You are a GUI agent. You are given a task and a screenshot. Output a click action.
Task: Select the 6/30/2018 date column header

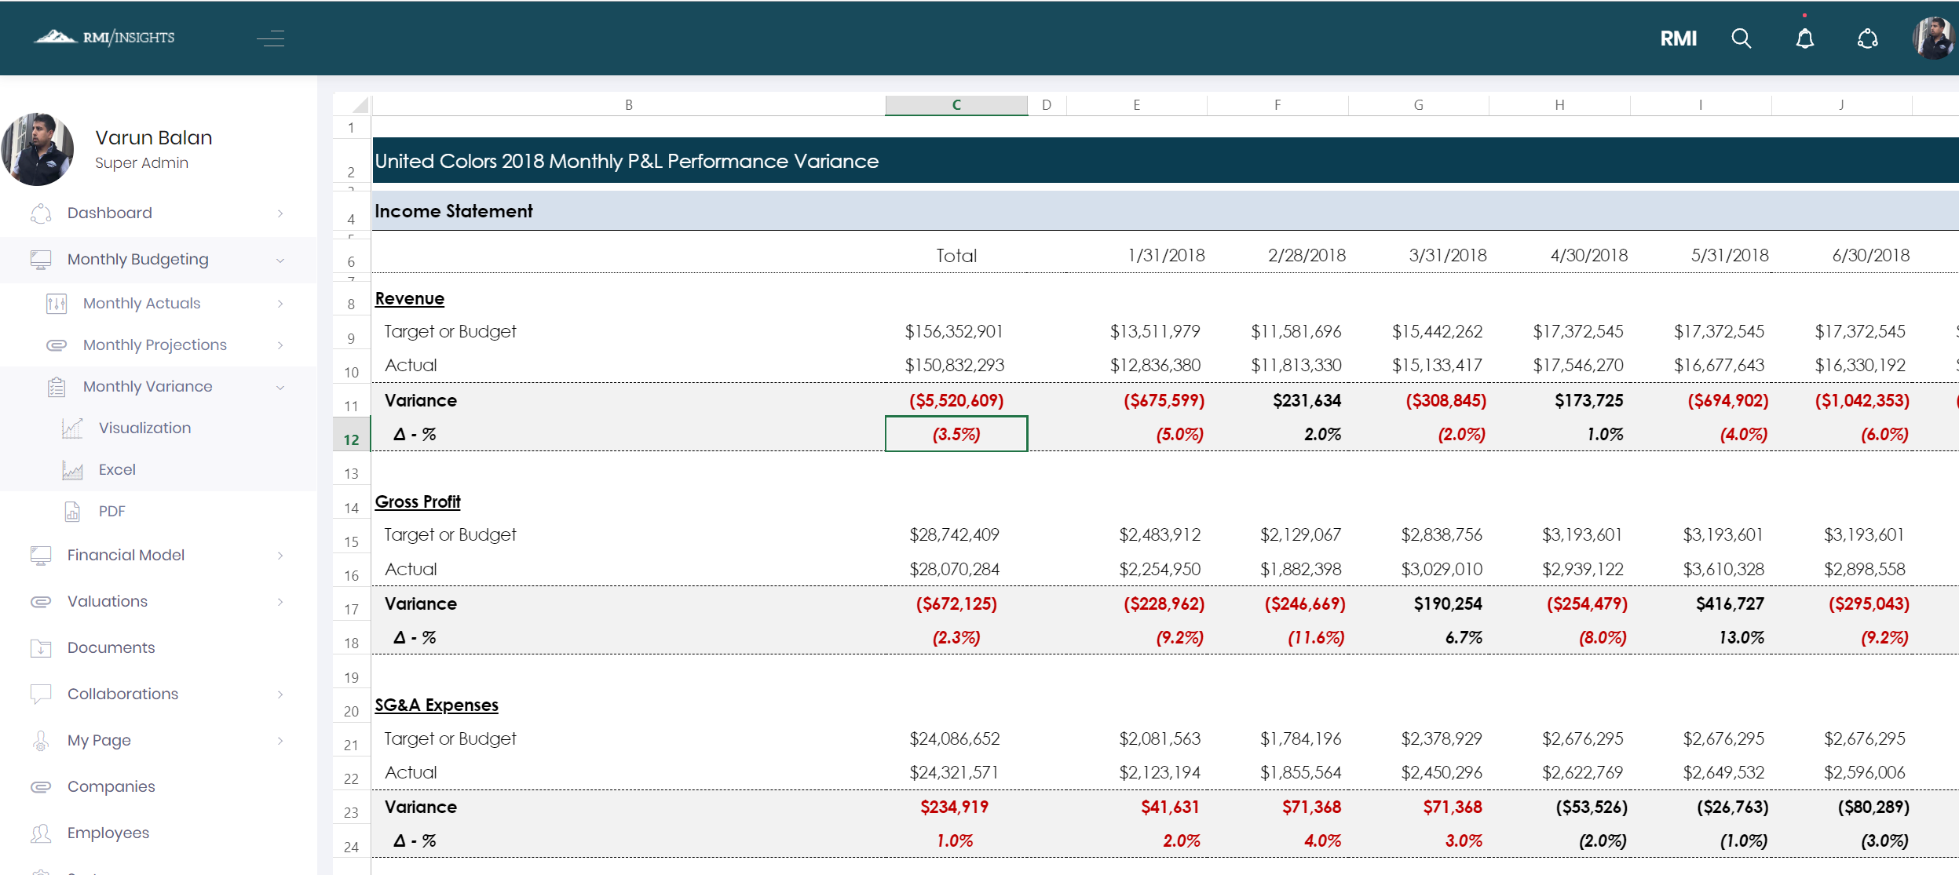point(1871,256)
